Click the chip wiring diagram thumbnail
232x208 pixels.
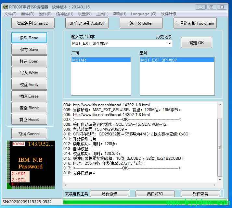tap(31, 165)
